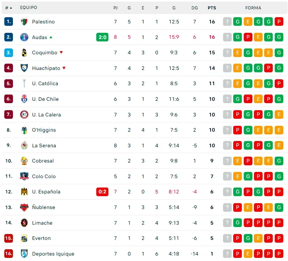Click the Coquimbo team badge
Image resolution: width=288 pixels, height=261 pixels.
coord(24,53)
